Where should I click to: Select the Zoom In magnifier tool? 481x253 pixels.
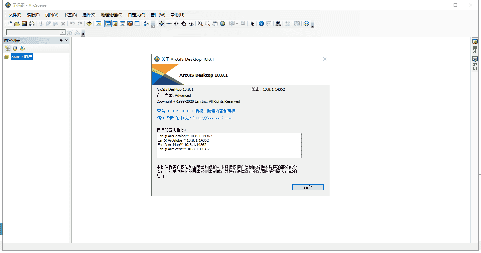200,24
